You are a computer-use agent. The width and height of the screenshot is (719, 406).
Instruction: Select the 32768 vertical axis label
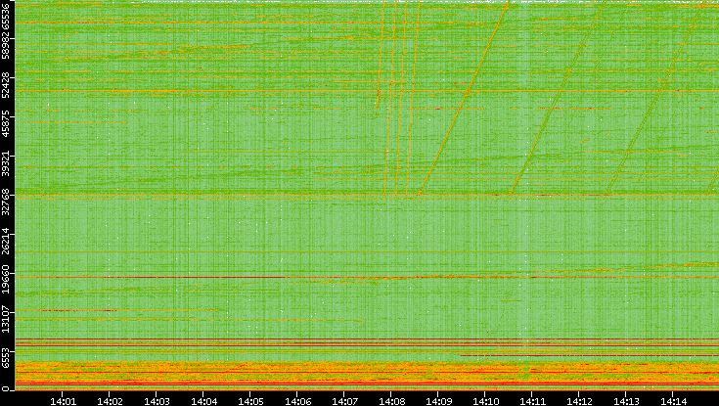click(x=5, y=201)
